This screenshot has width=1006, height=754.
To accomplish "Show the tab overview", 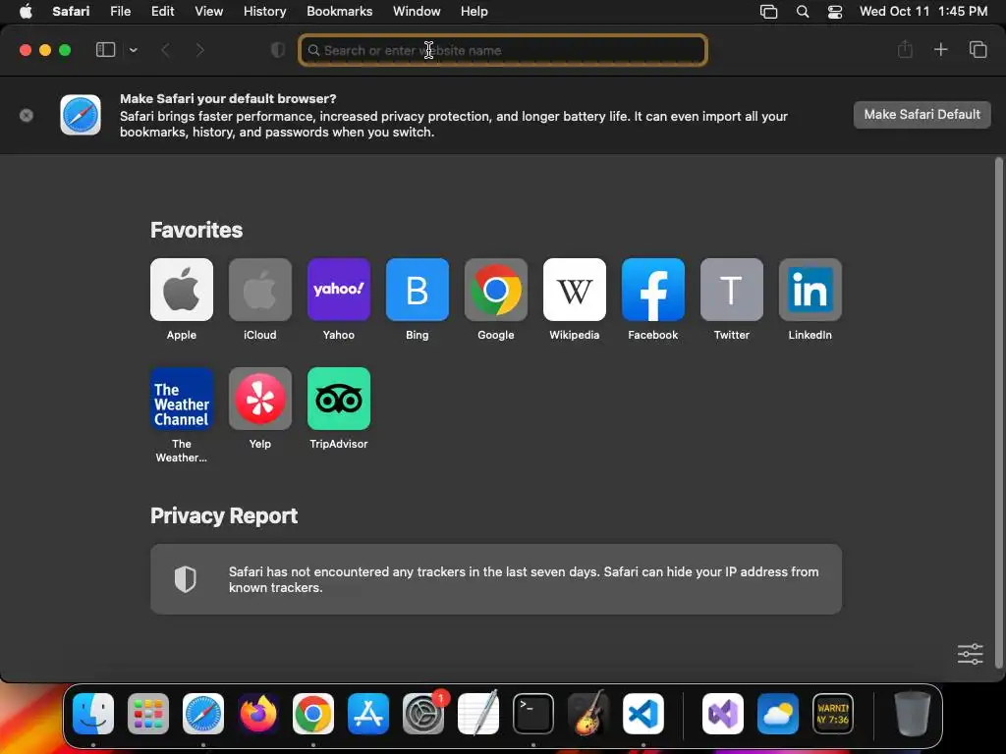I will (x=978, y=49).
